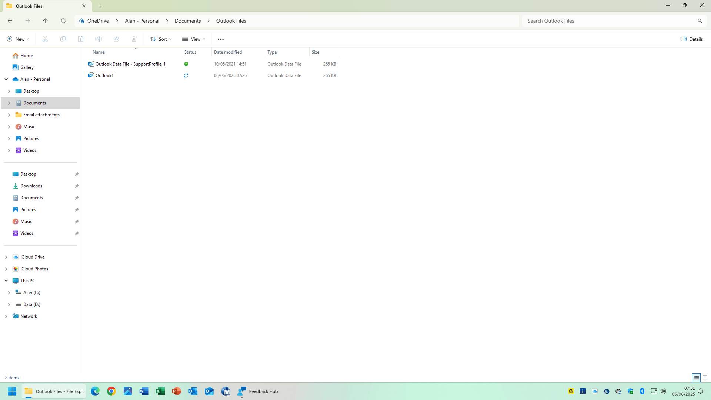This screenshot has width=711, height=400.
Task: Click the Share icon in the toolbar
Action: pyautogui.click(x=116, y=39)
